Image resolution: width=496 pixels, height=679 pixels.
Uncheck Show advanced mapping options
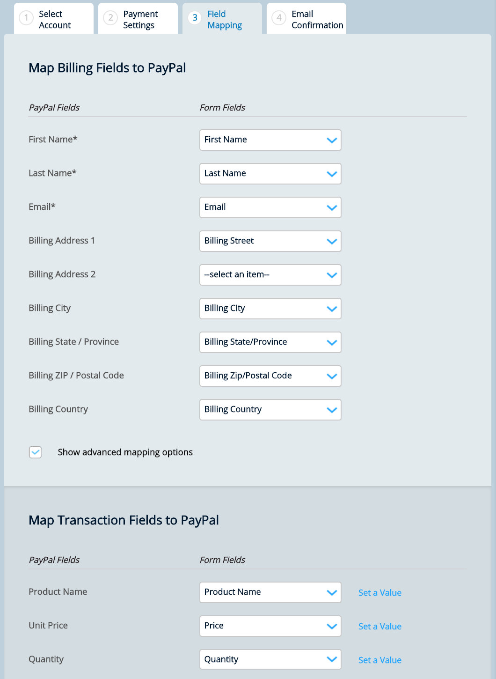pos(35,452)
